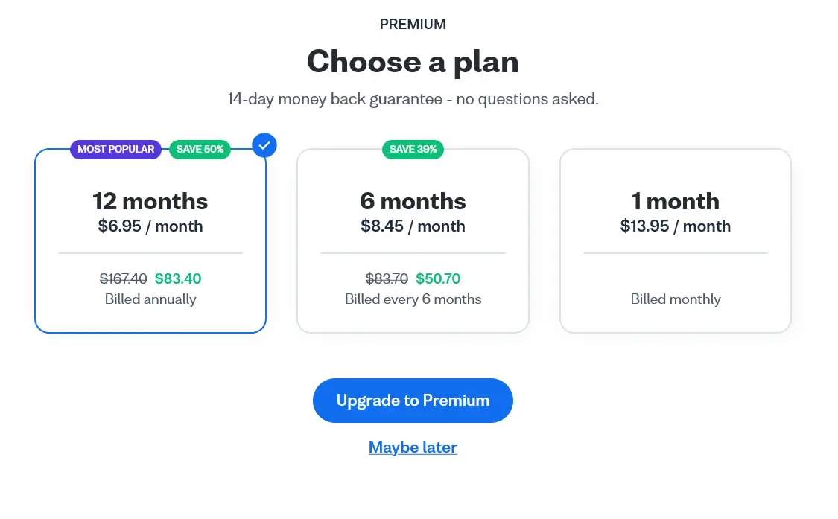This screenshot has width=838, height=519.
Task: Click the Billed every 6 months text
Action: pyautogui.click(x=413, y=299)
